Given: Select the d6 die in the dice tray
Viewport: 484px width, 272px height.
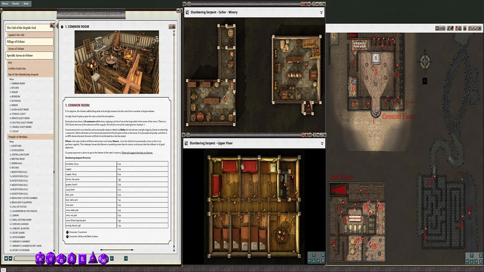Looking at the screenshot, I should coord(82,260).
